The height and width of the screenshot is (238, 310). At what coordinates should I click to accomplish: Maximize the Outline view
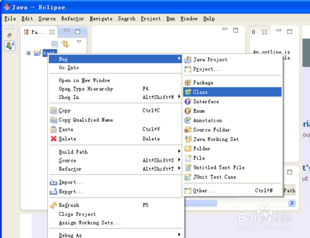290,32
